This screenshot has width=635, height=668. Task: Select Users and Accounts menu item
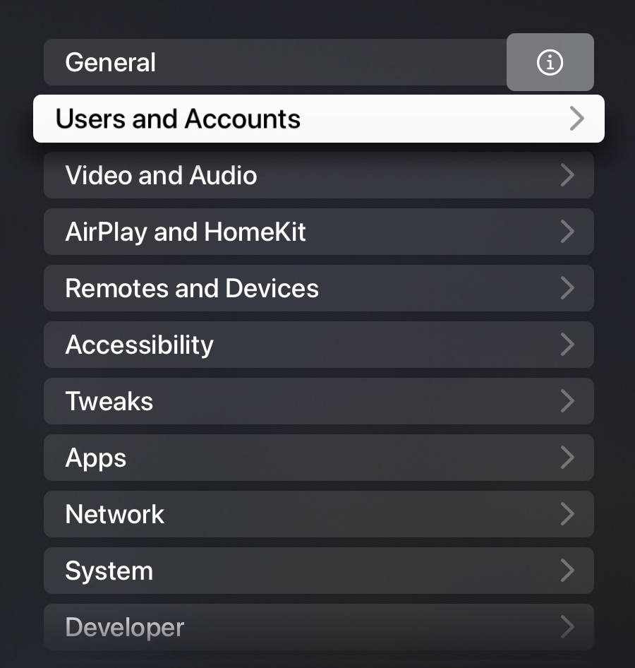[319, 119]
